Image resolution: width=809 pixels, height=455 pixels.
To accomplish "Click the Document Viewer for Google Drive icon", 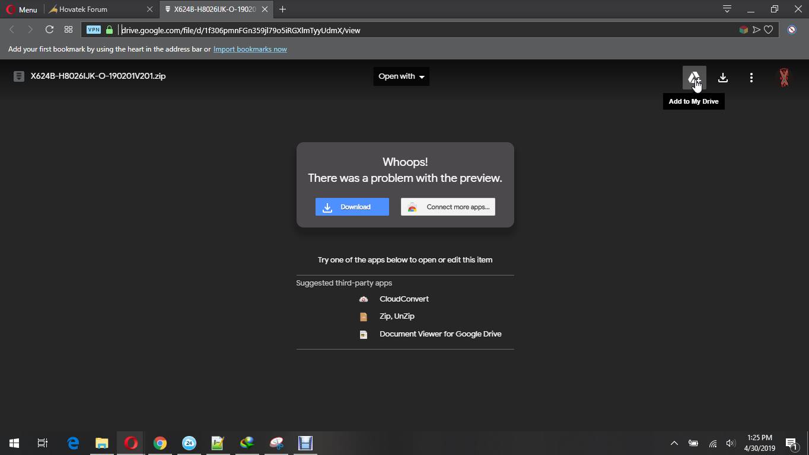I will click(363, 334).
